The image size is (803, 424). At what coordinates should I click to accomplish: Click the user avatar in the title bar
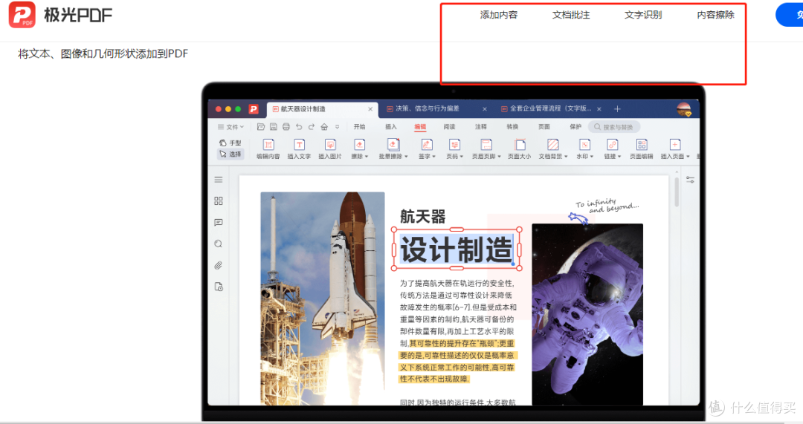(x=684, y=109)
